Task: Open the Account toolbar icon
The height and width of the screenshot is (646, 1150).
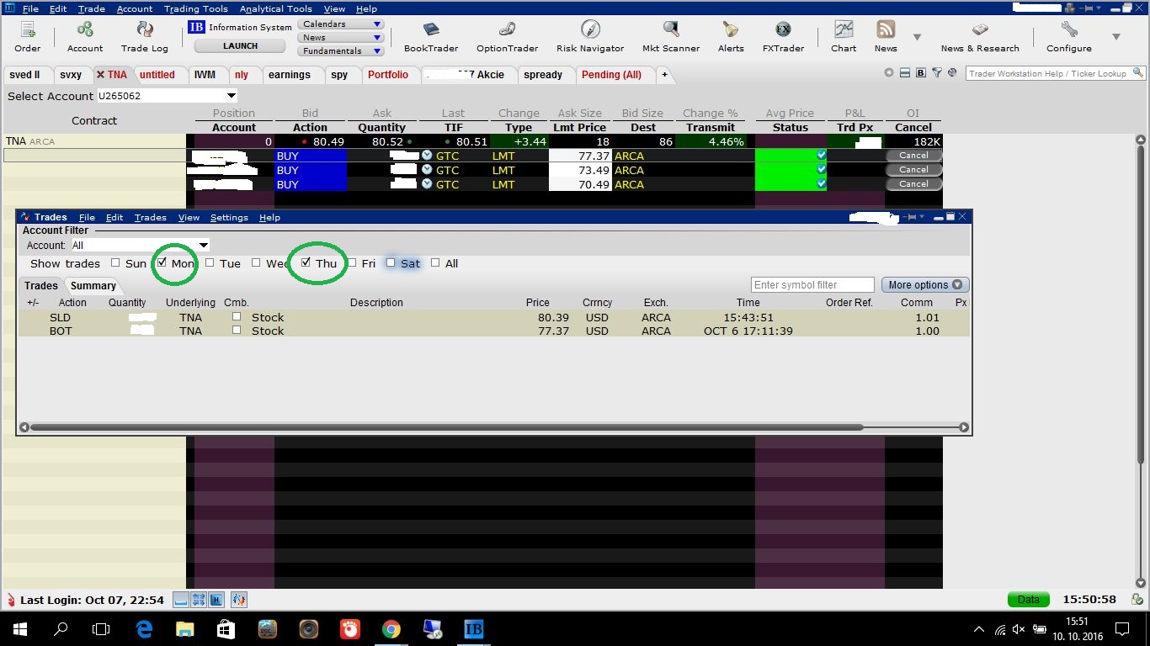Action: pyautogui.click(x=85, y=37)
